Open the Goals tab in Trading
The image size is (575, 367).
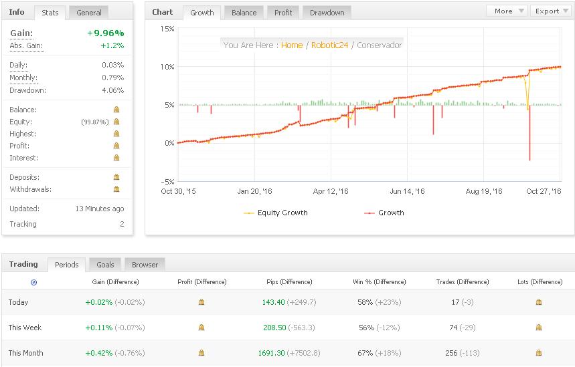(105, 265)
